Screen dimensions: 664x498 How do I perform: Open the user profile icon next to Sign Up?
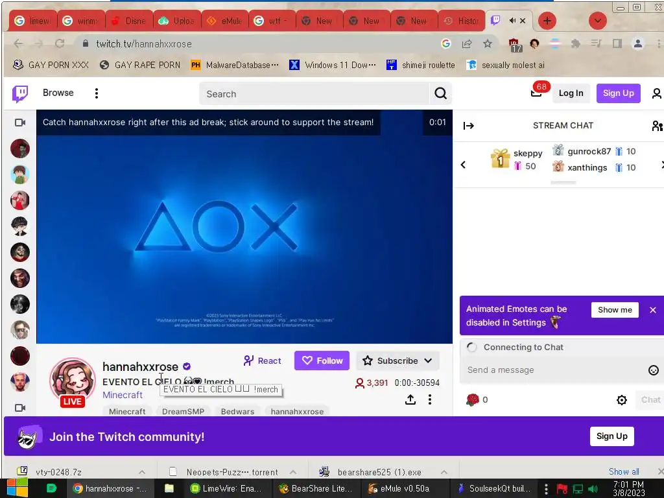(x=656, y=93)
